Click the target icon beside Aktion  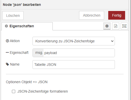pos(7,41)
